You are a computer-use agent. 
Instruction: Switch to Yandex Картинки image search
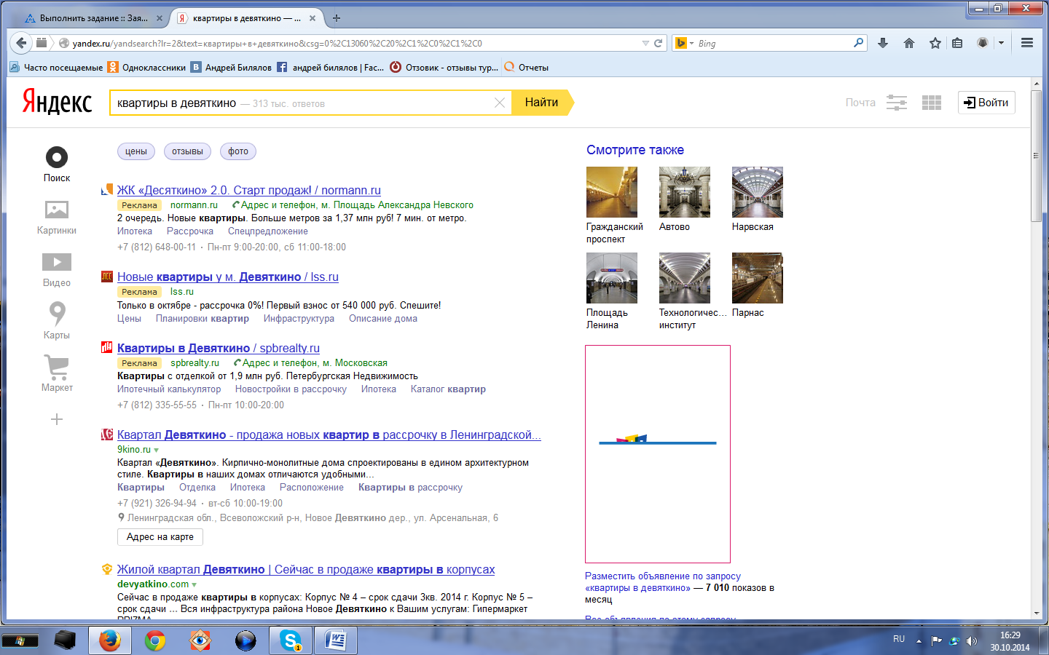click(x=57, y=218)
